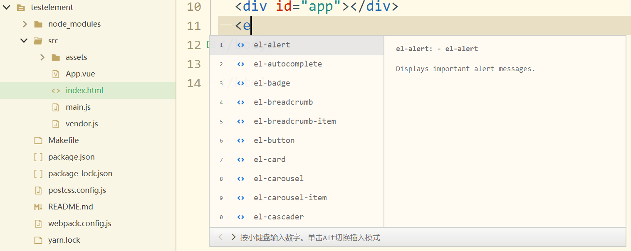The height and width of the screenshot is (251, 631).
Task: Click the folder icon beside node_modules
Action: tap(38, 24)
